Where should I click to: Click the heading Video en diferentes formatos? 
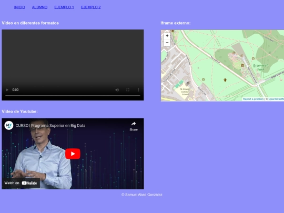(x=31, y=23)
